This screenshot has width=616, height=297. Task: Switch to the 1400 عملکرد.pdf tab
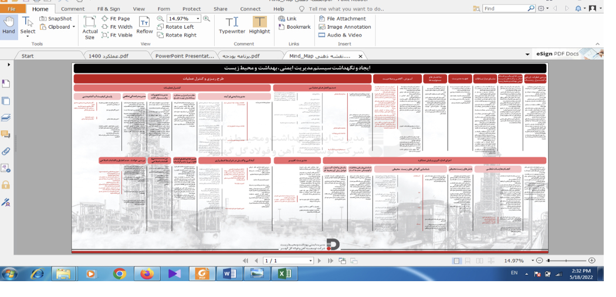pos(109,56)
